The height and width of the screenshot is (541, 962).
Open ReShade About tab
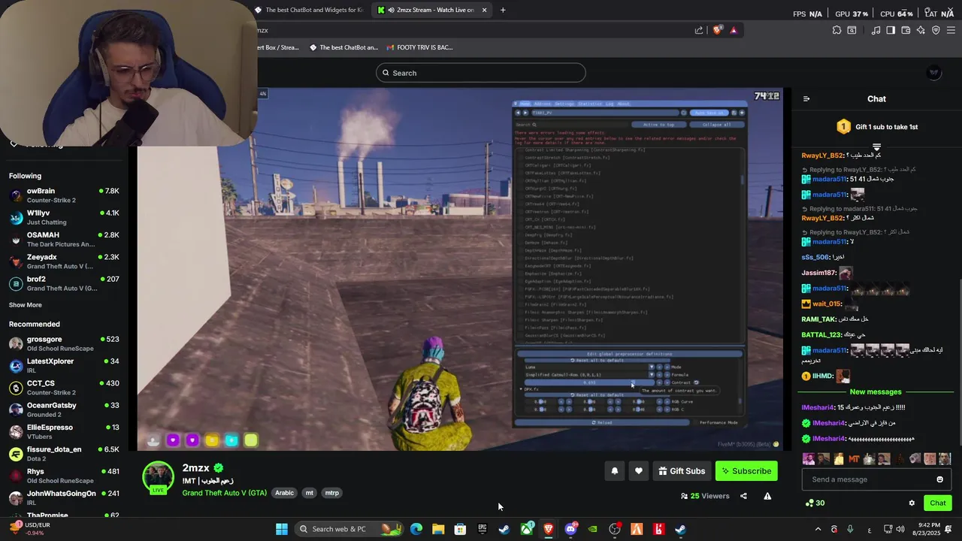[x=623, y=104]
